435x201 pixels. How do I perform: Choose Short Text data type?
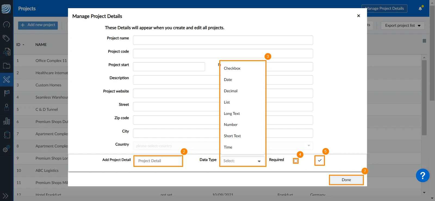pyautogui.click(x=243, y=136)
